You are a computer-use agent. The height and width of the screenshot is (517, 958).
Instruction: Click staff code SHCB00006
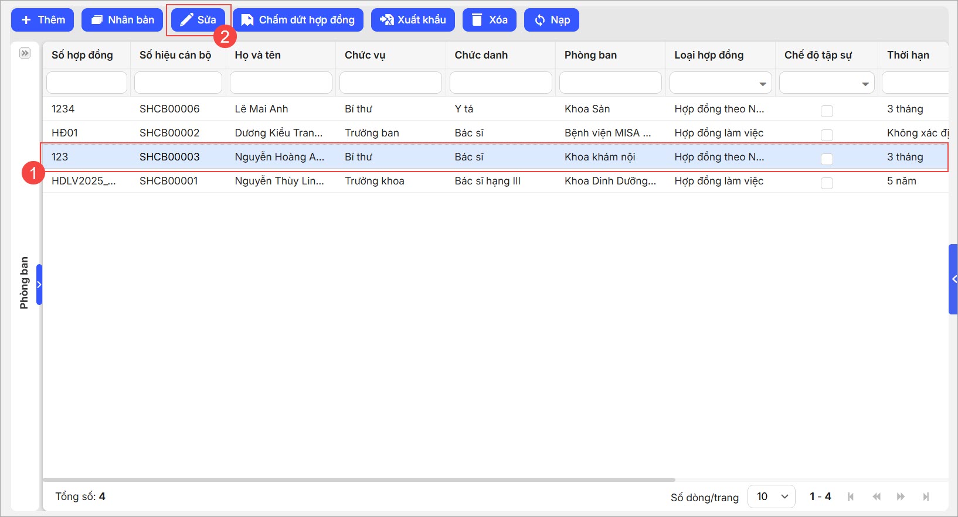tap(169, 109)
